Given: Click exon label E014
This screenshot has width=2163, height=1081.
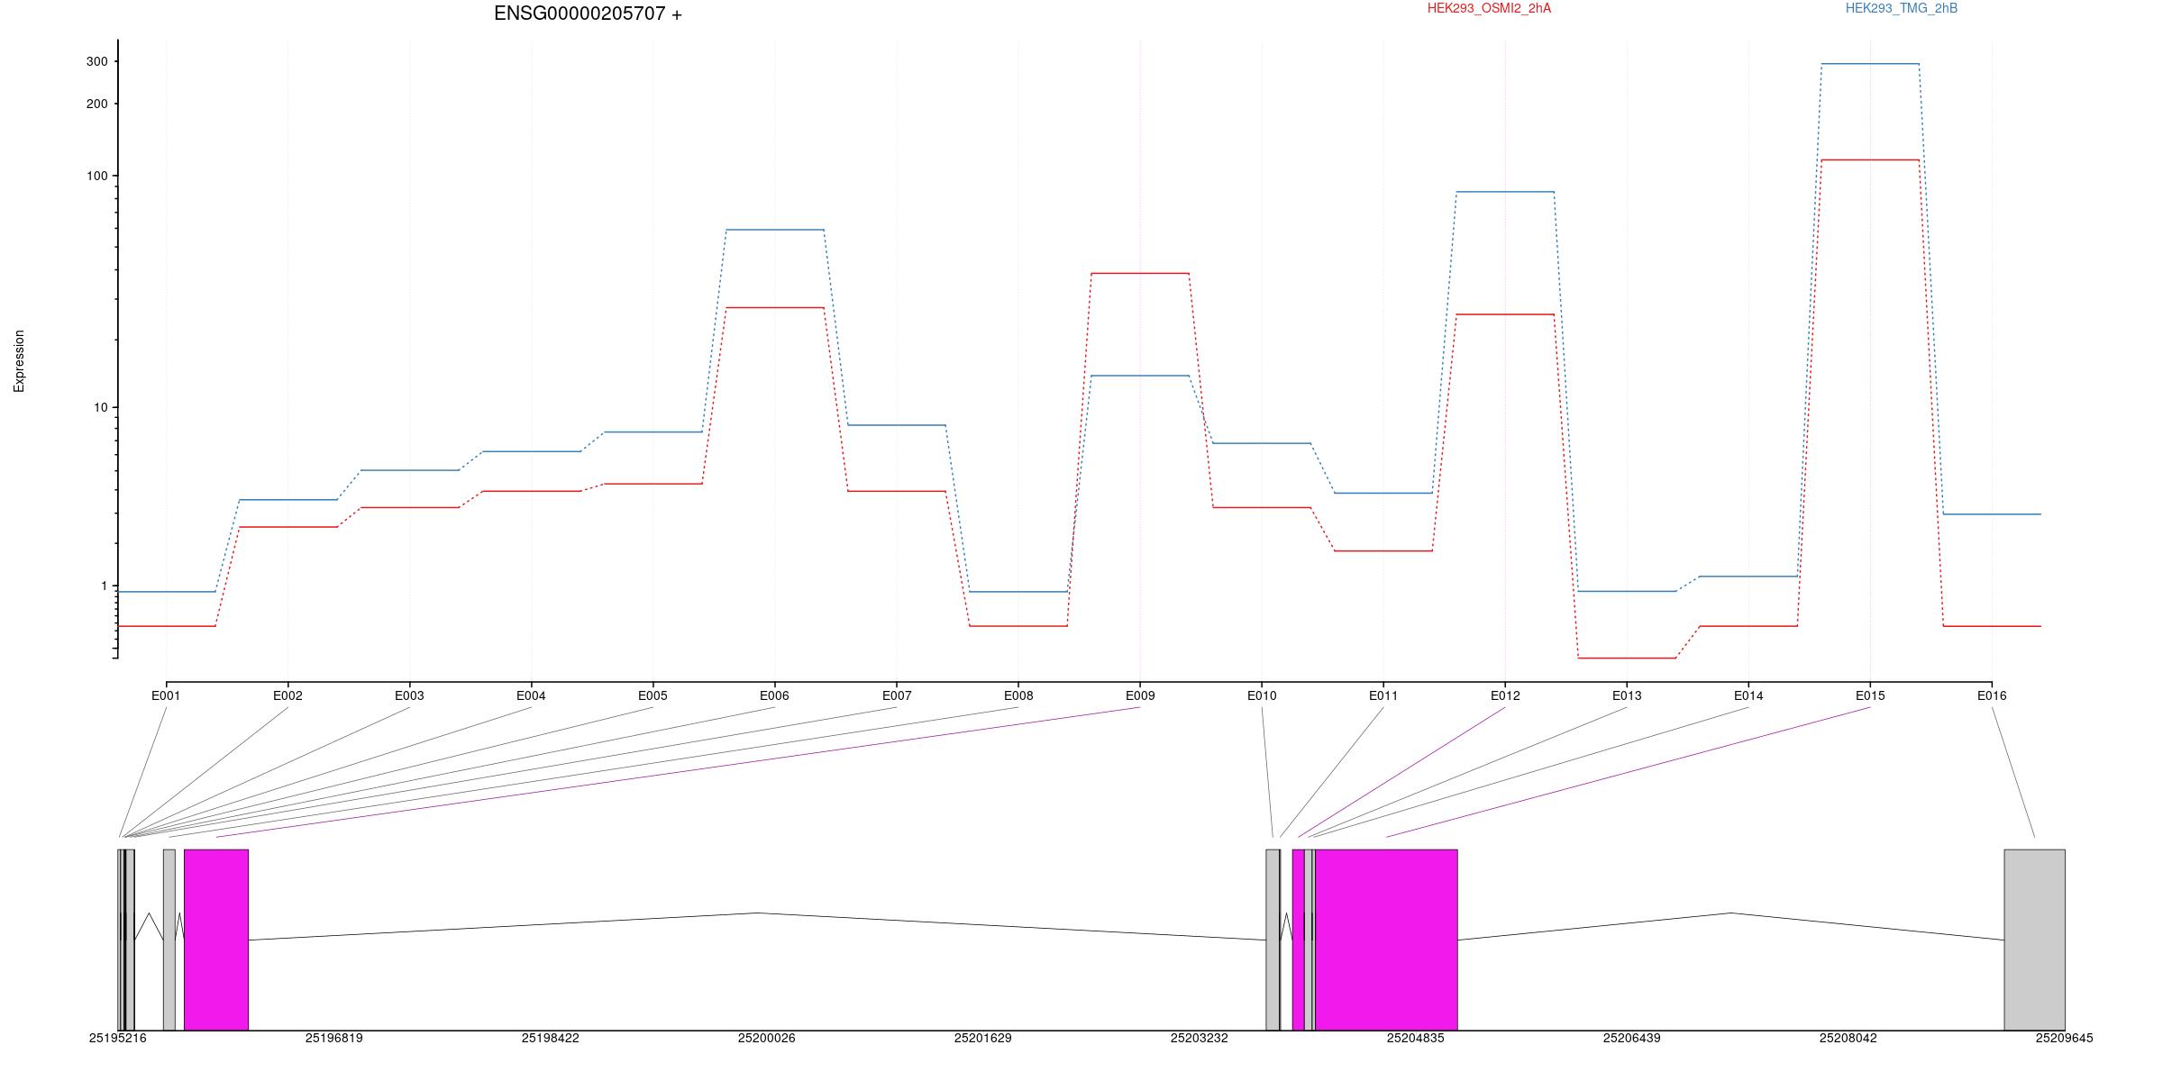Looking at the screenshot, I should (x=1748, y=696).
